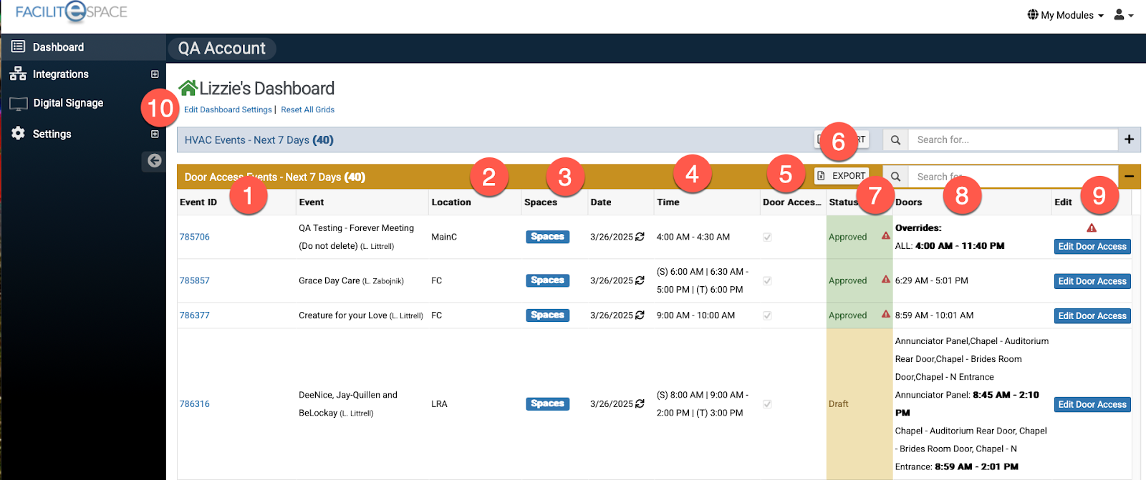Toggle Door Access checkbox for event 785706
Image resolution: width=1146 pixels, height=480 pixels.
767,237
